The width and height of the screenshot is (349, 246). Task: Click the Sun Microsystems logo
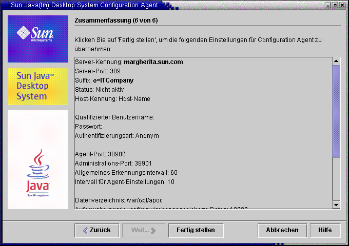[38, 39]
